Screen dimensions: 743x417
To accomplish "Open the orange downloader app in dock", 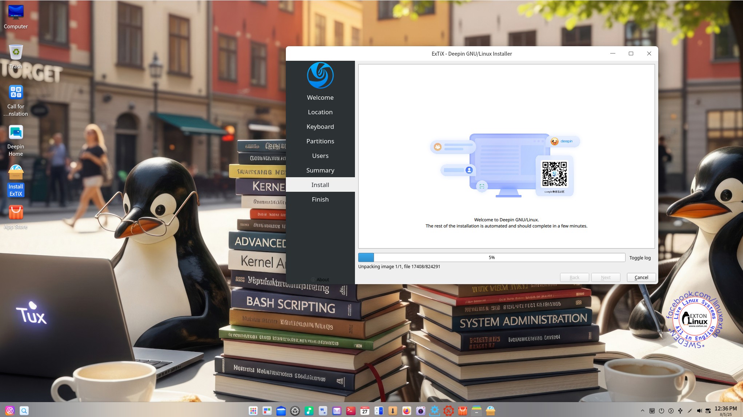I will point(392,411).
